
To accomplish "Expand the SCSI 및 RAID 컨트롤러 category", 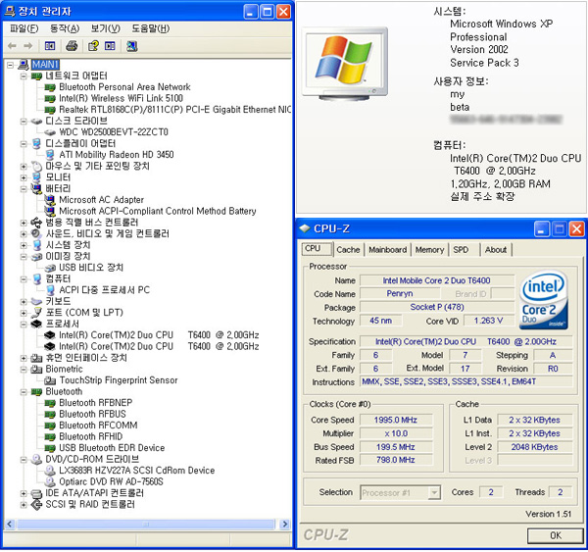I will [x=24, y=504].
